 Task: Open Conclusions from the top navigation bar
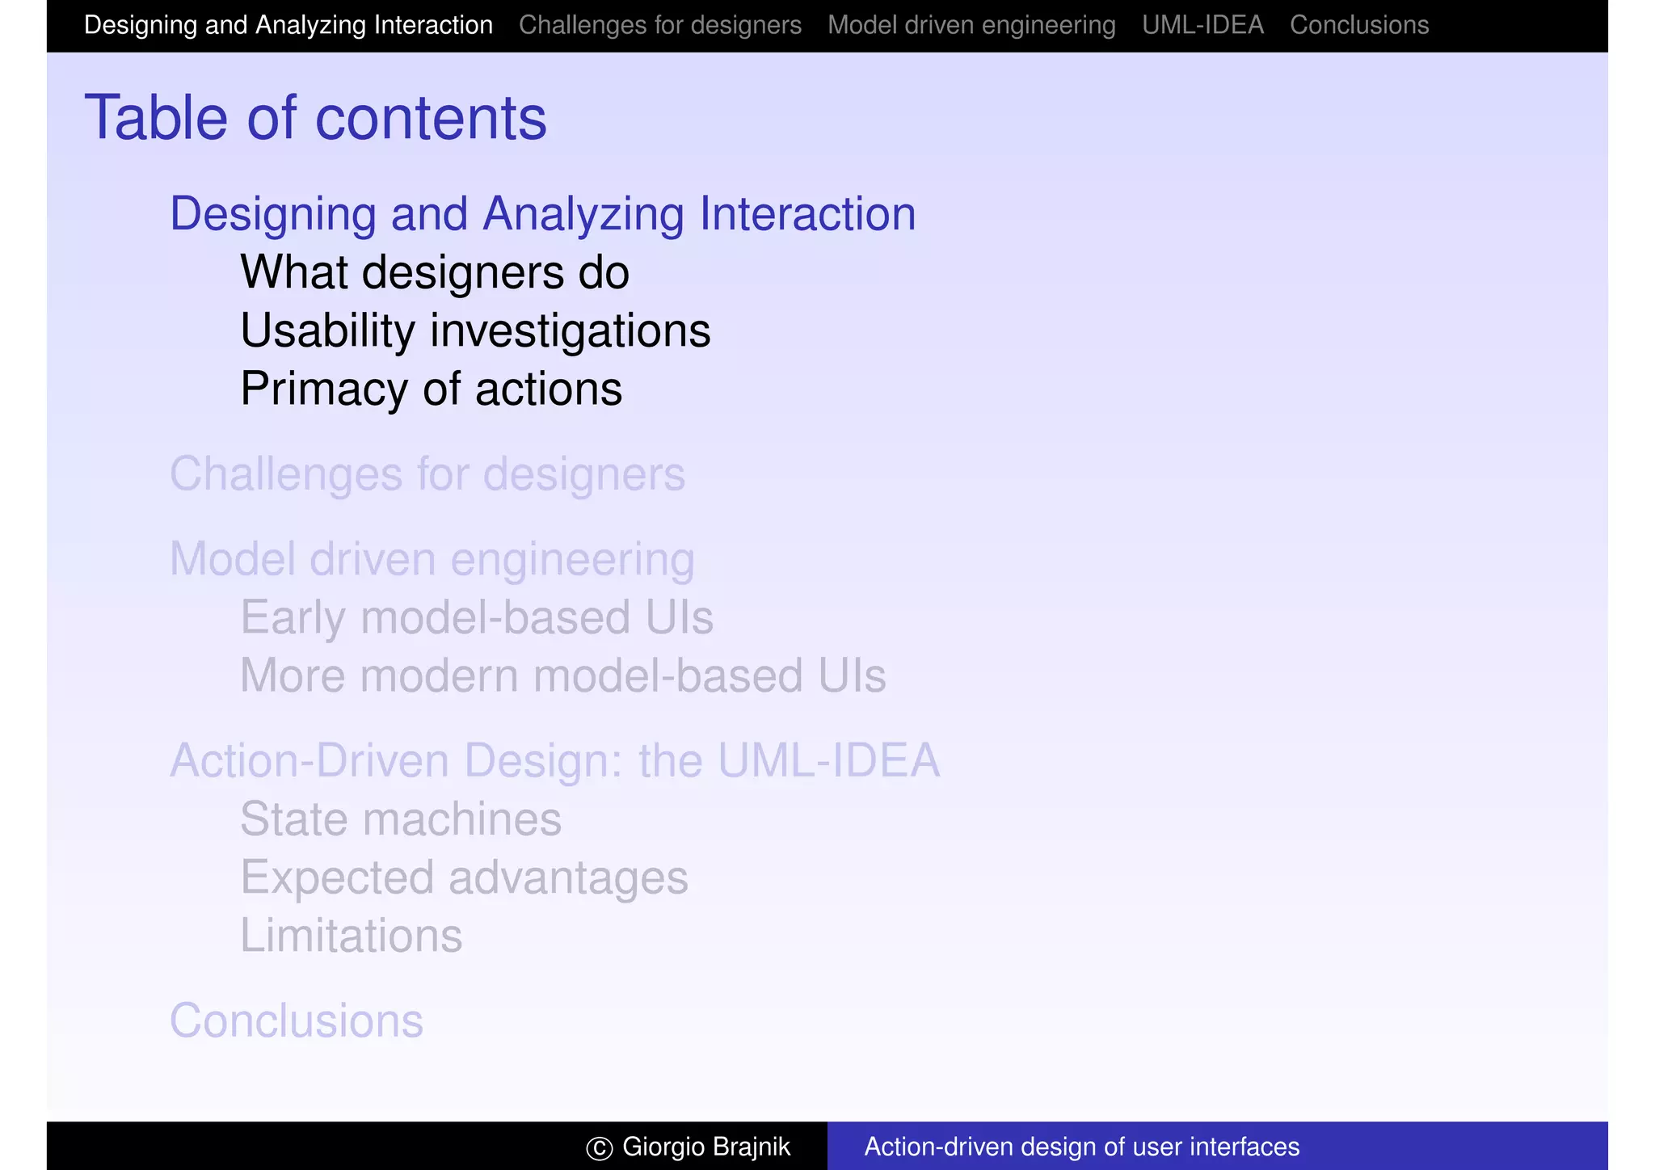point(1358,25)
